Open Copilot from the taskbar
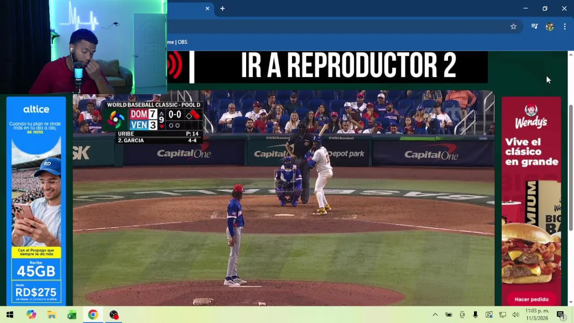 click(31, 315)
